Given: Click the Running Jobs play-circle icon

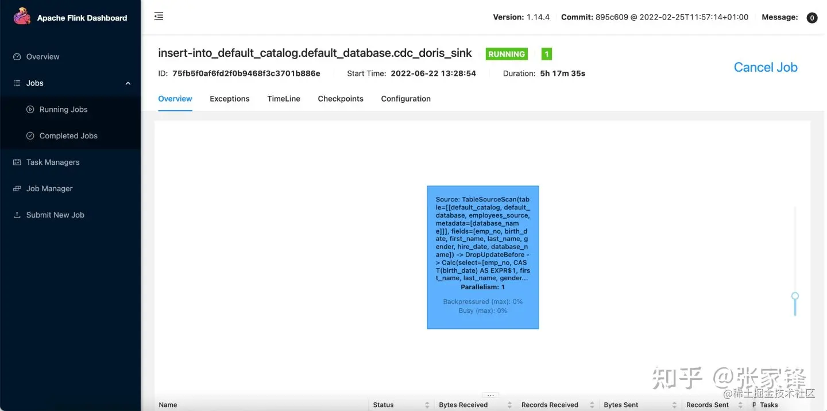Looking at the screenshot, I should tap(30, 110).
